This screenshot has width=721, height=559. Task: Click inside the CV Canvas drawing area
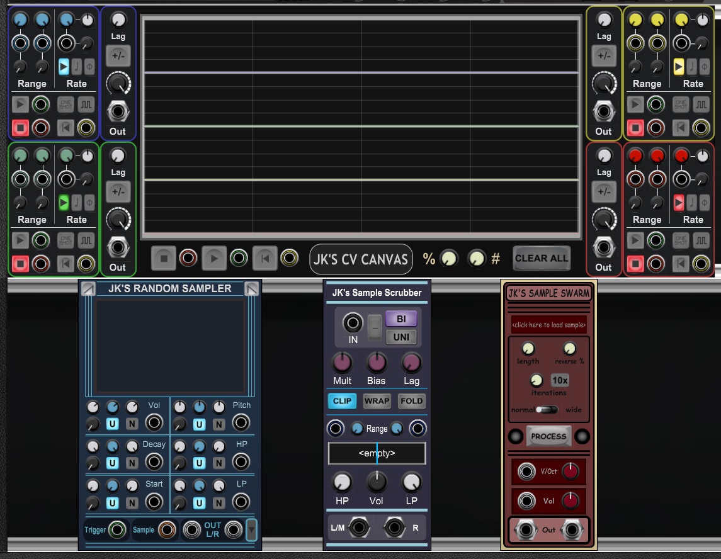(x=361, y=127)
